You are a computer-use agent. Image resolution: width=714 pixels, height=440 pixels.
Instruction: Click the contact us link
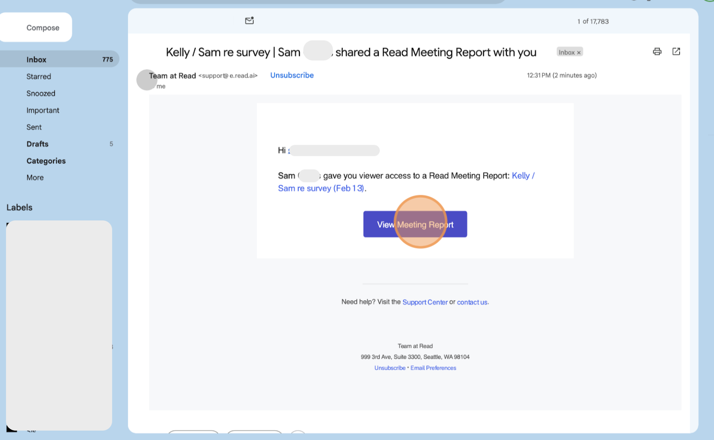472,302
